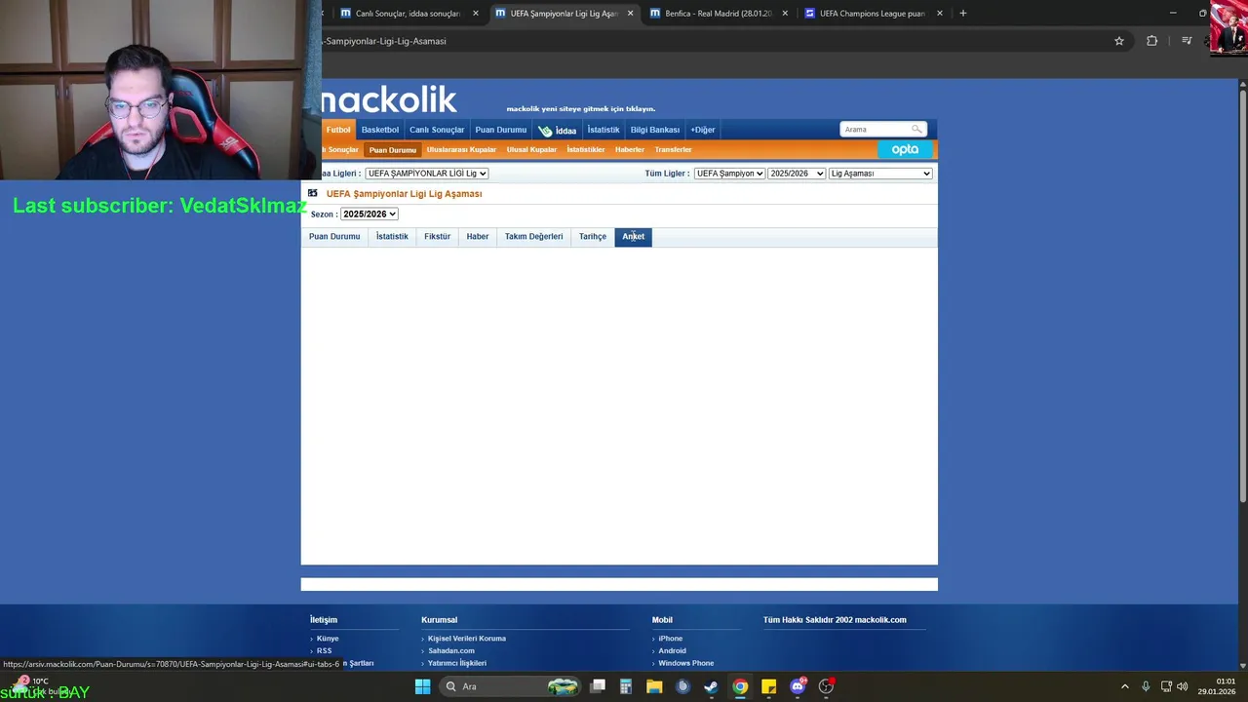Bookmark this page with the star icon
Image resolution: width=1248 pixels, height=702 pixels.
coord(1119,41)
